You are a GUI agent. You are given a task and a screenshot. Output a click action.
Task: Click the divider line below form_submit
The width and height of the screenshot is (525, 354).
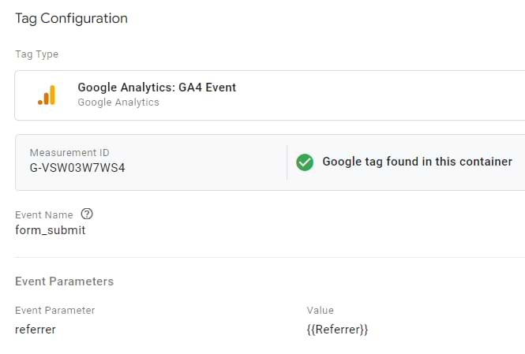268,257
